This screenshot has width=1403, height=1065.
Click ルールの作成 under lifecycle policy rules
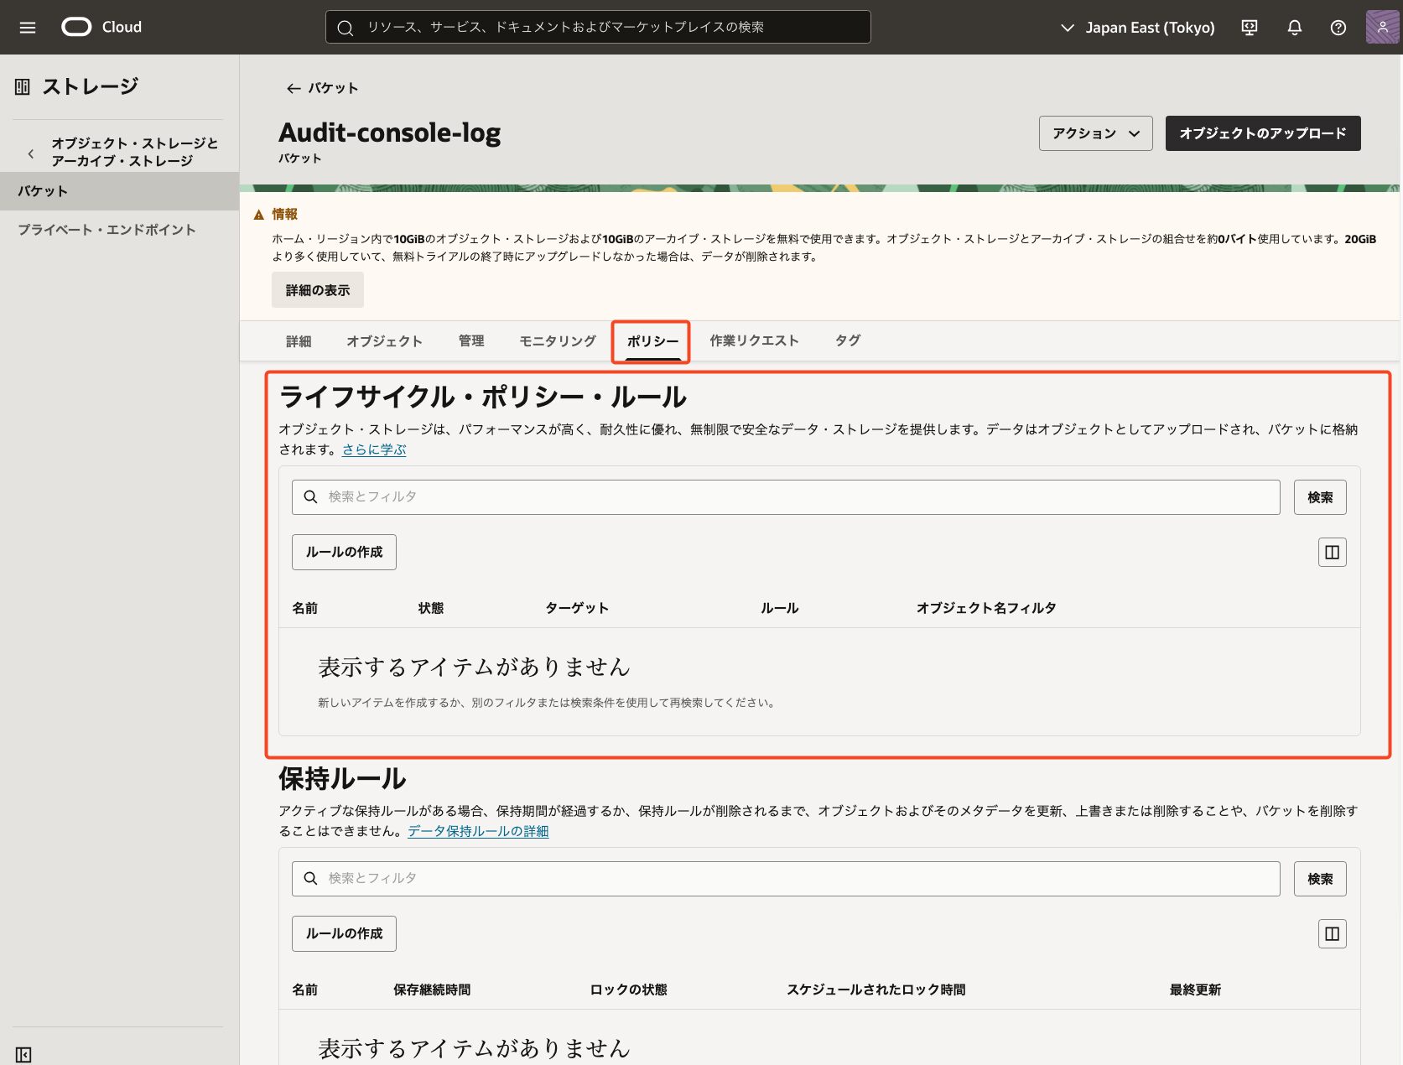[x=344, y=552]
